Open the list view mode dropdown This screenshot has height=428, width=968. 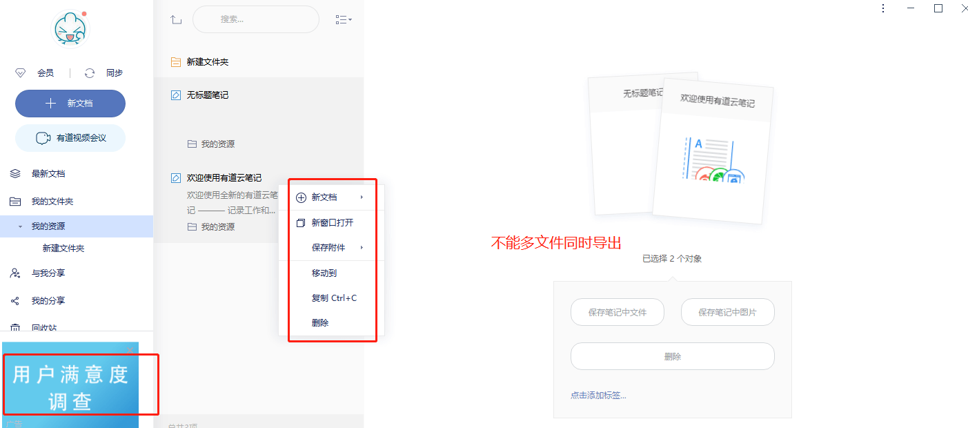pyautogui.click(x=344, y=20)
